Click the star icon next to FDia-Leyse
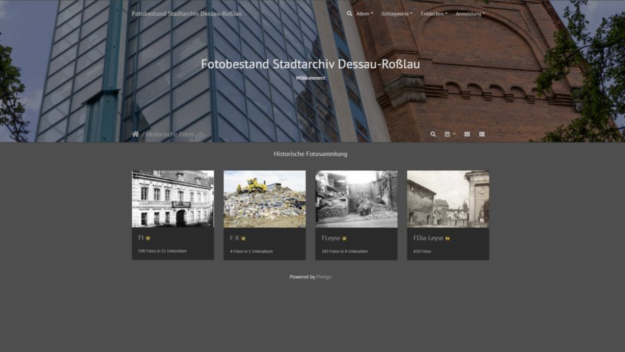 click(448, 238)
